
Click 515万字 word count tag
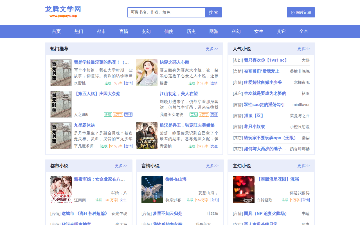click(x=116, y=146)
